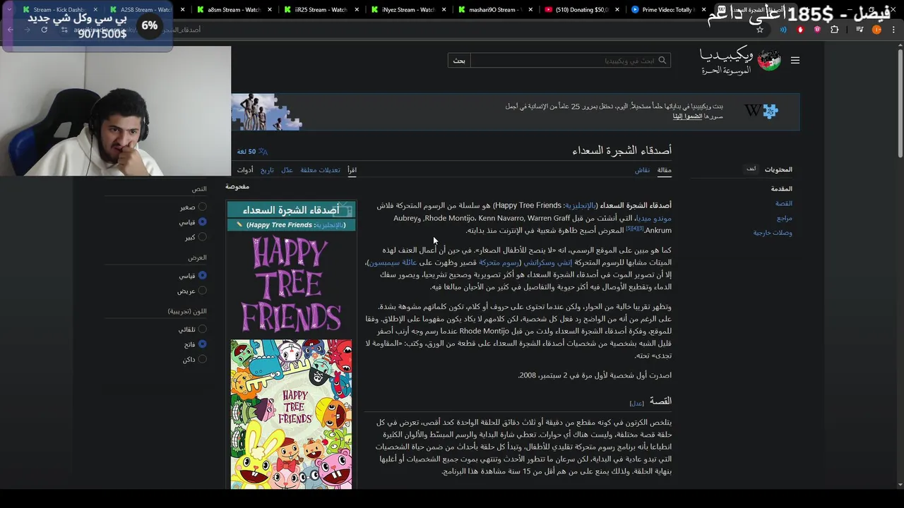This screenshot has height=508, width=904.
Task: Open the Happy Tree Friends characters poster image
Action: click(x=291, y=414)
